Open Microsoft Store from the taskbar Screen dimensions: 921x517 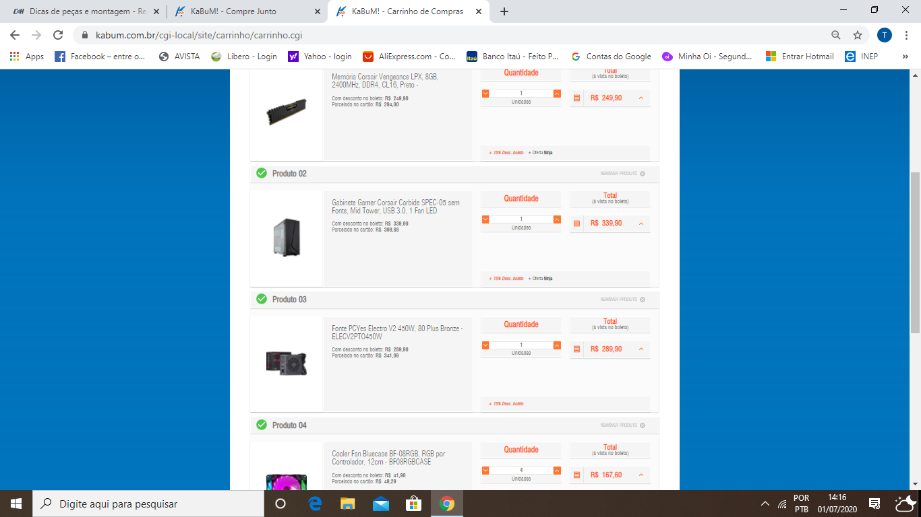click(413, 504)
